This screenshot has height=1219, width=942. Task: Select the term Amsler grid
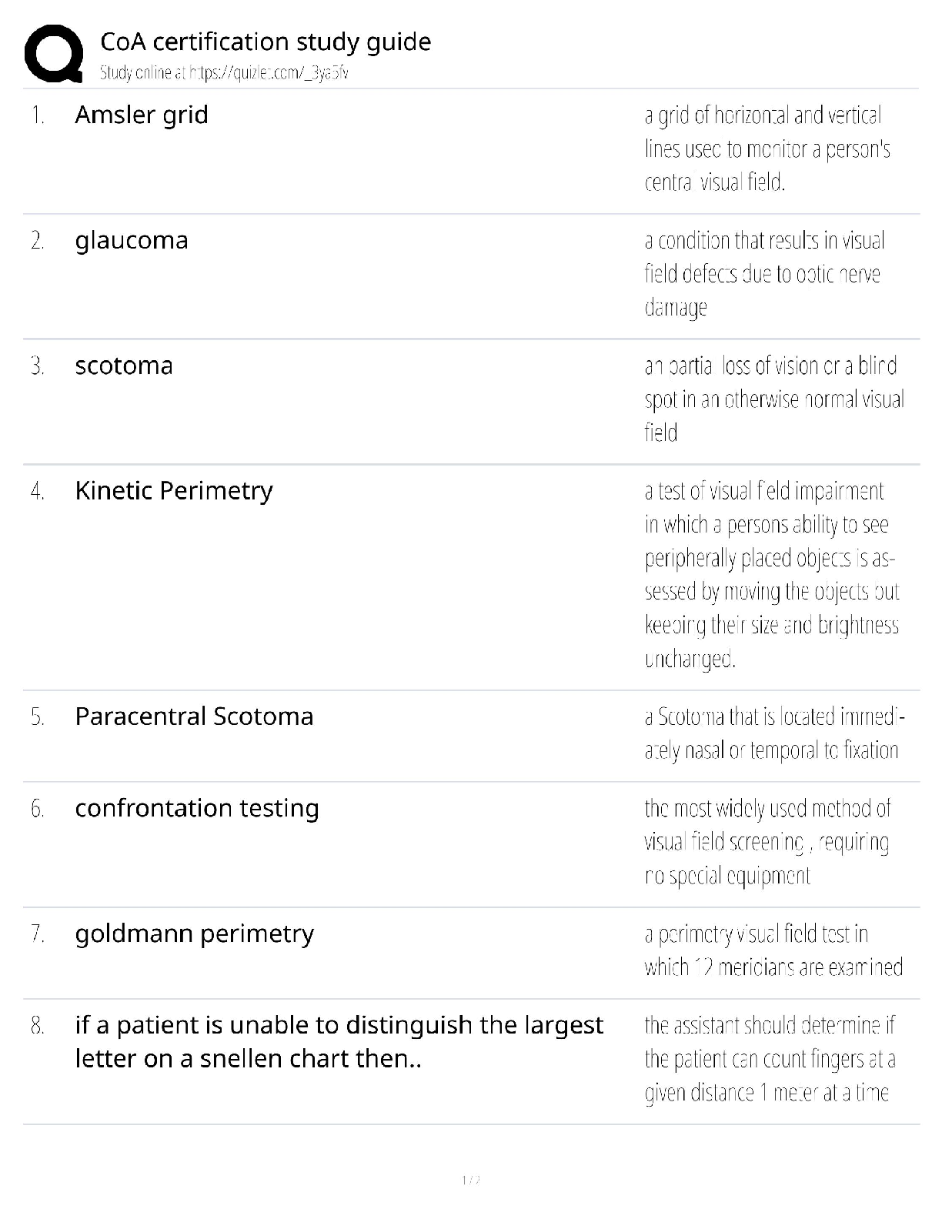pyautogui.click(x=142, y=115)
